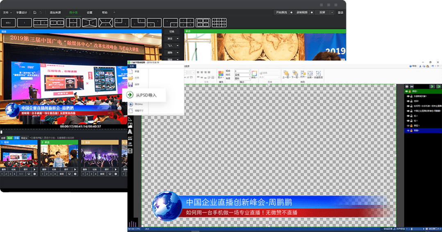Switch to the 字幕 filter tab
This screenshot has width=442, height=232.
tap(16, 138)
